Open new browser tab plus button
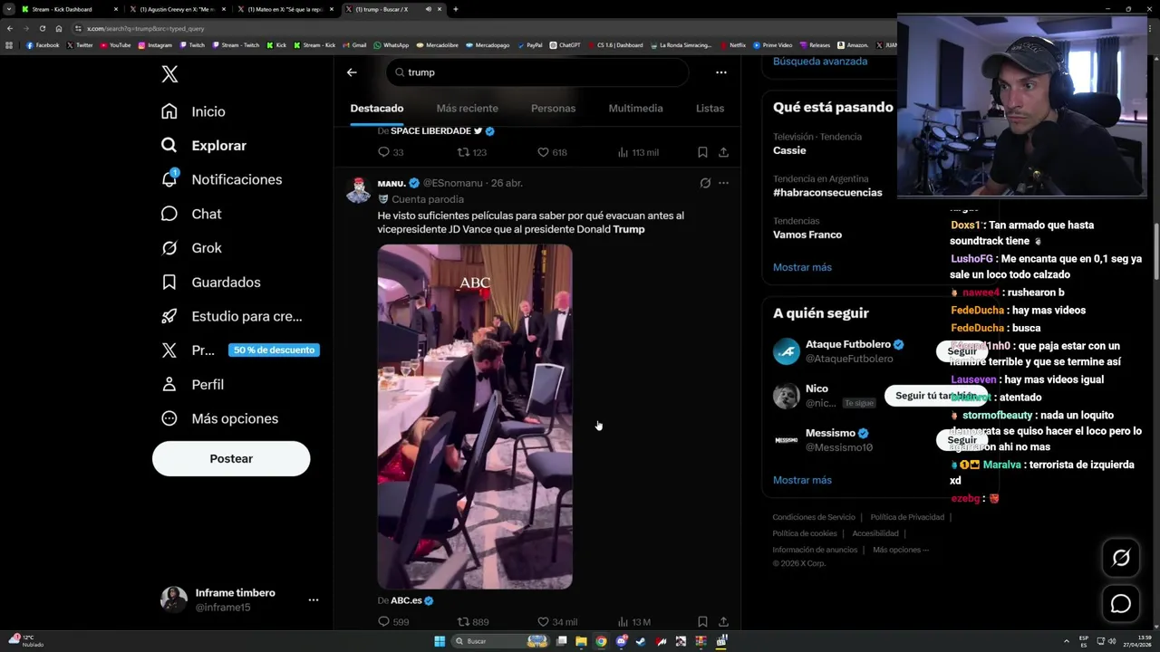This screenshot has height=652, width=1160. pos(455,9)
